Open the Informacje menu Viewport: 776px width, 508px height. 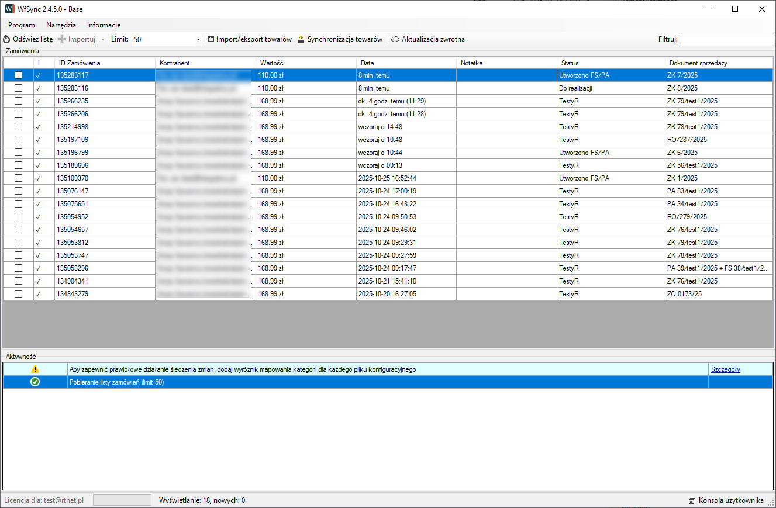pos(104,25)
